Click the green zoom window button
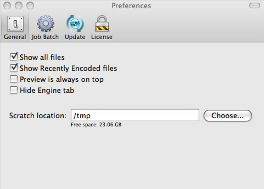 coord(30,5)
